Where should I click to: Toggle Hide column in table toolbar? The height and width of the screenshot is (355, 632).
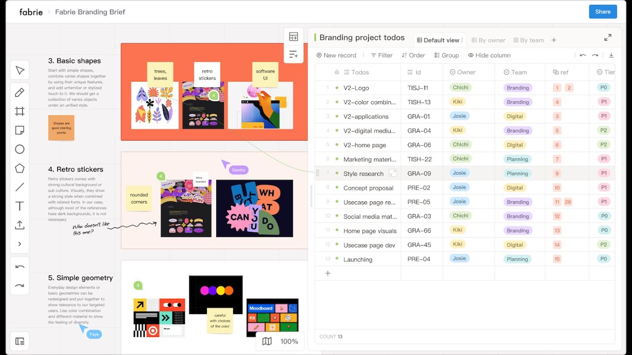coord(489,55)
